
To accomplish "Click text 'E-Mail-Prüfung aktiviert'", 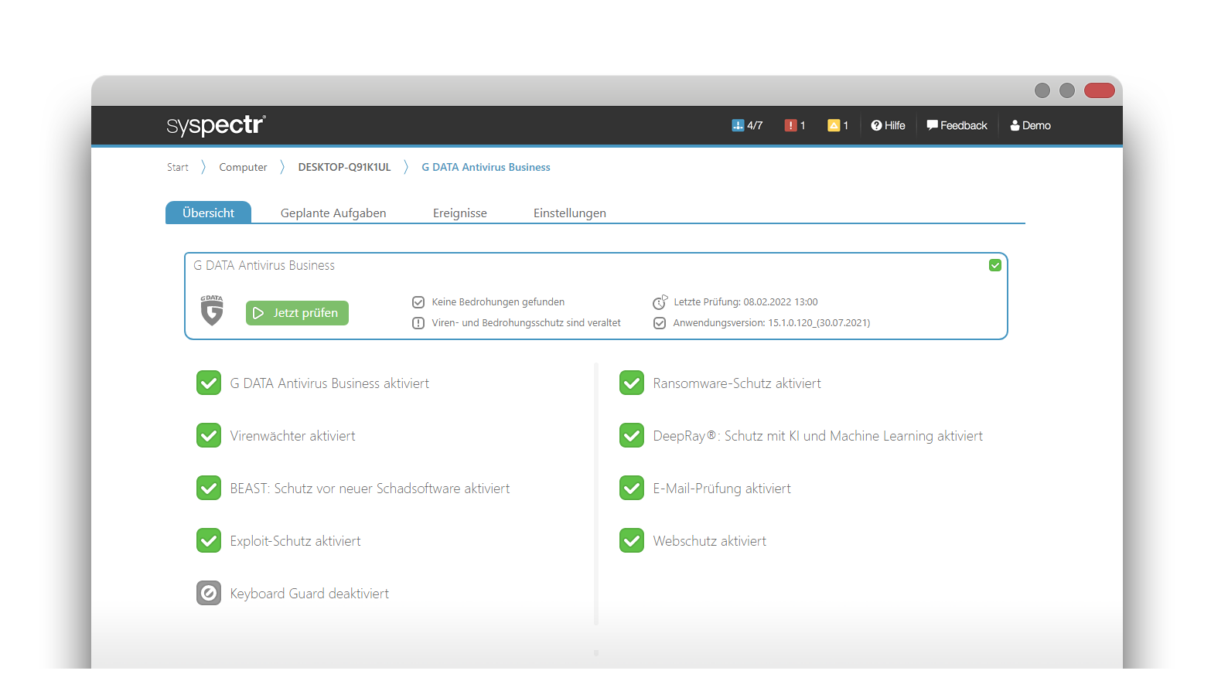I will pyautogui.click(x=722, y=489).
